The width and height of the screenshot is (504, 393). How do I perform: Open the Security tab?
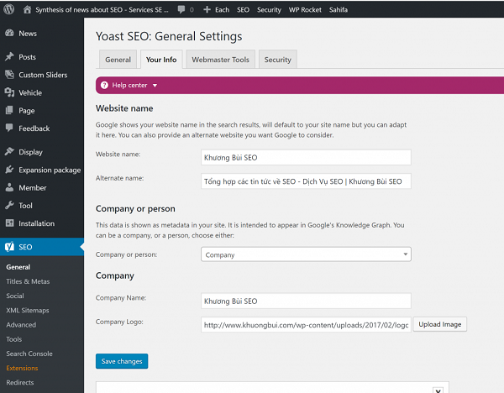[278, 60]
